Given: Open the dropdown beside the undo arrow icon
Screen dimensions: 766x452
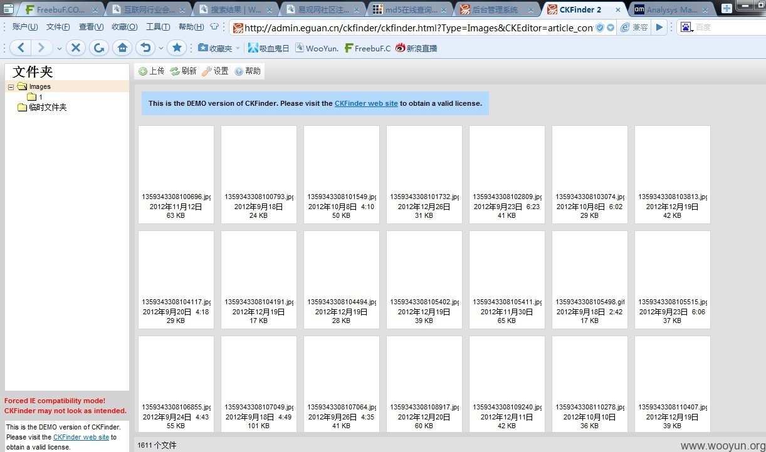Looking at the screenshot, I should pos(161,48).
